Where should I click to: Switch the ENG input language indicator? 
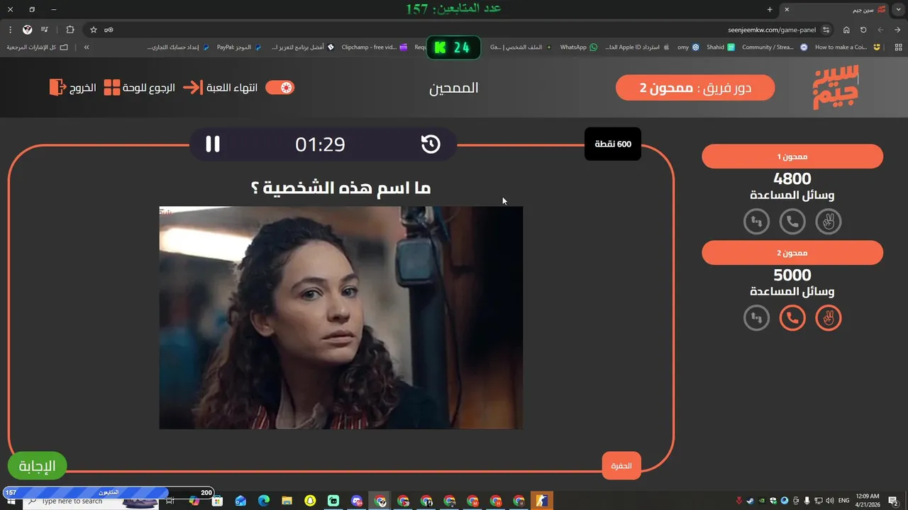click(x=843, y=501)
